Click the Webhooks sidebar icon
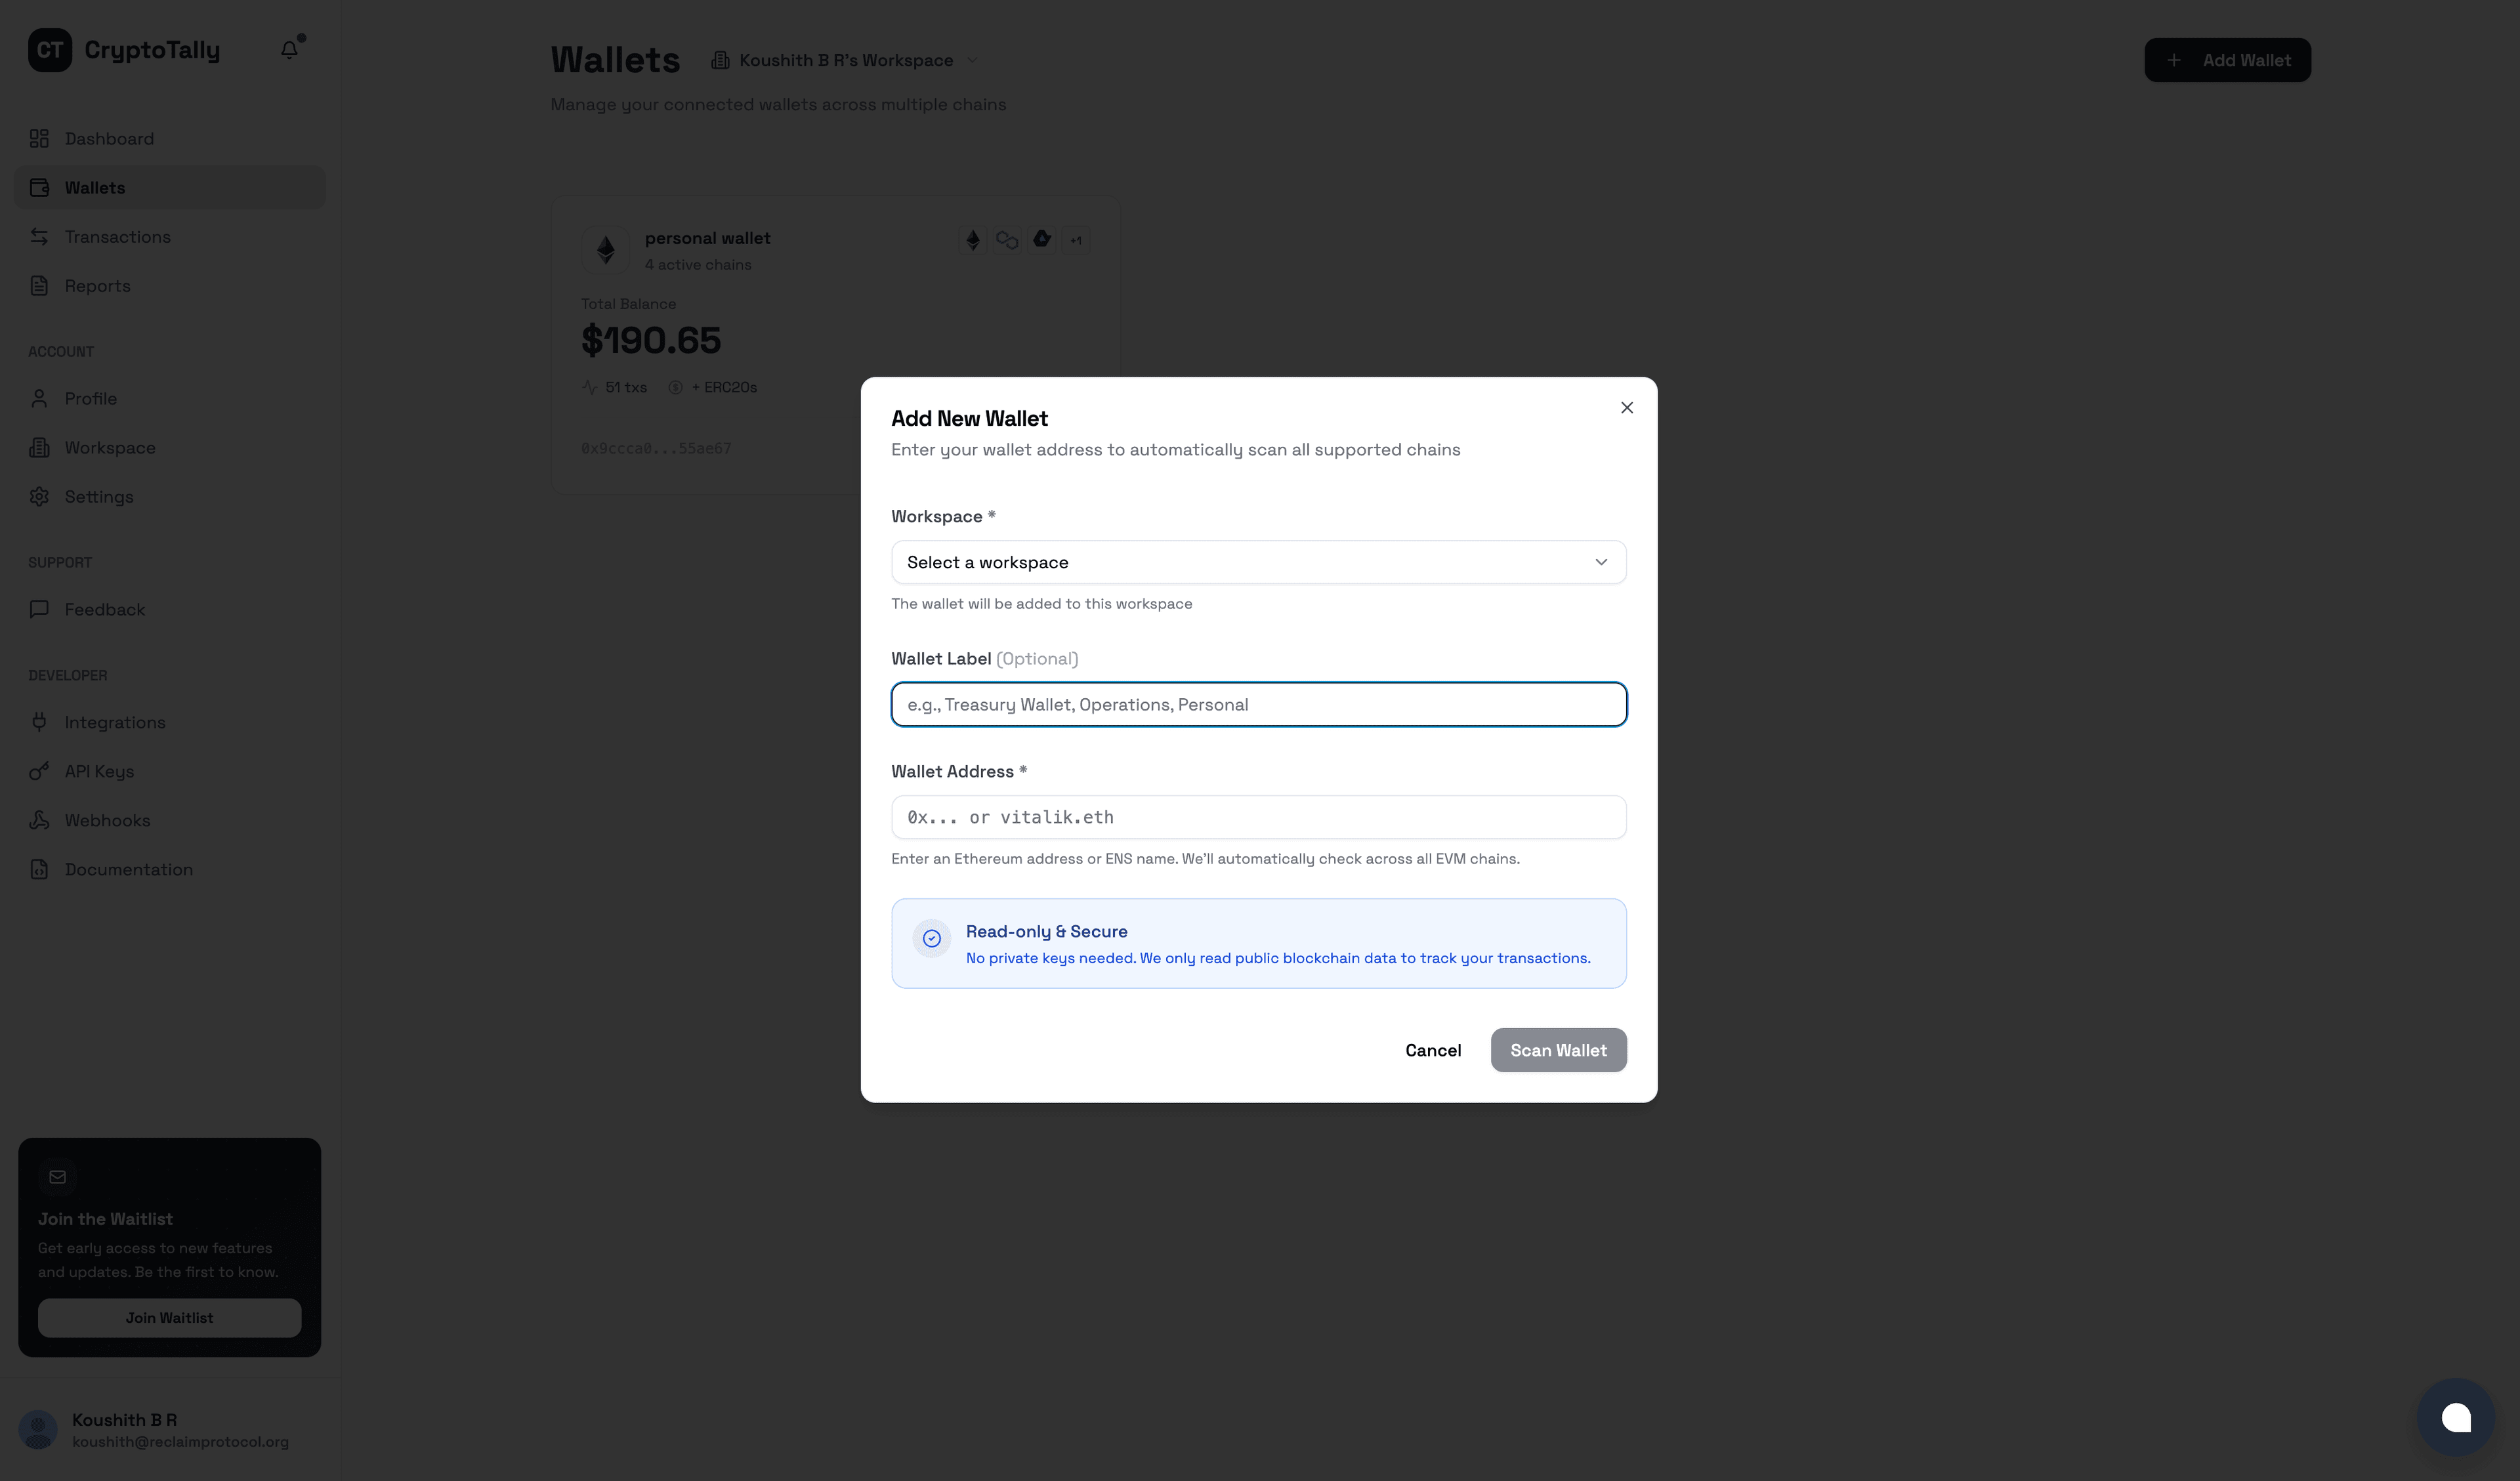The image size is (2520, 1481). [x=39, y=820]
